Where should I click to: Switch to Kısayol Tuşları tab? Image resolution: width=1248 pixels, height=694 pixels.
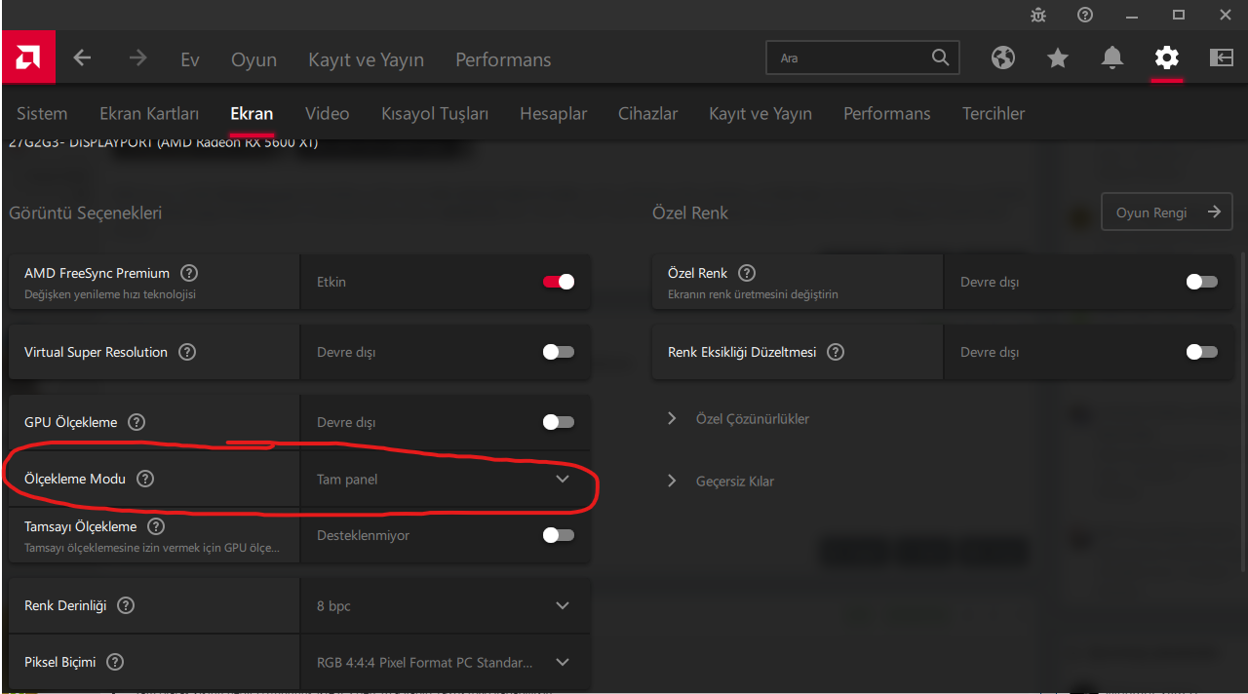435,114
